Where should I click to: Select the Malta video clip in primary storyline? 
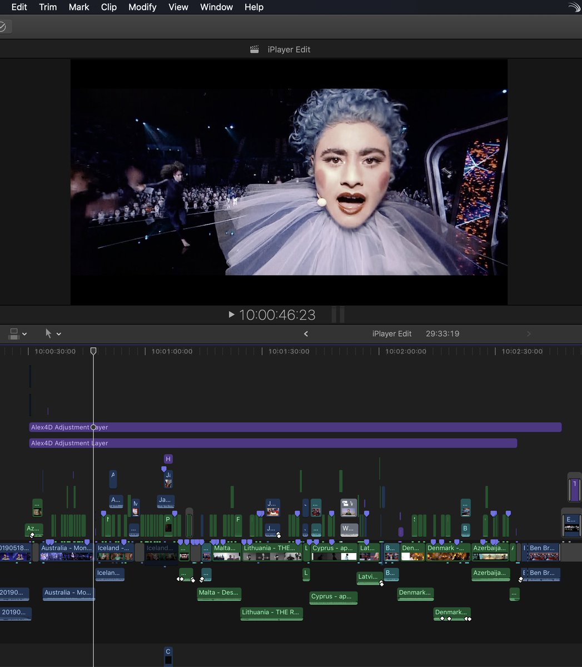(227, 552)
